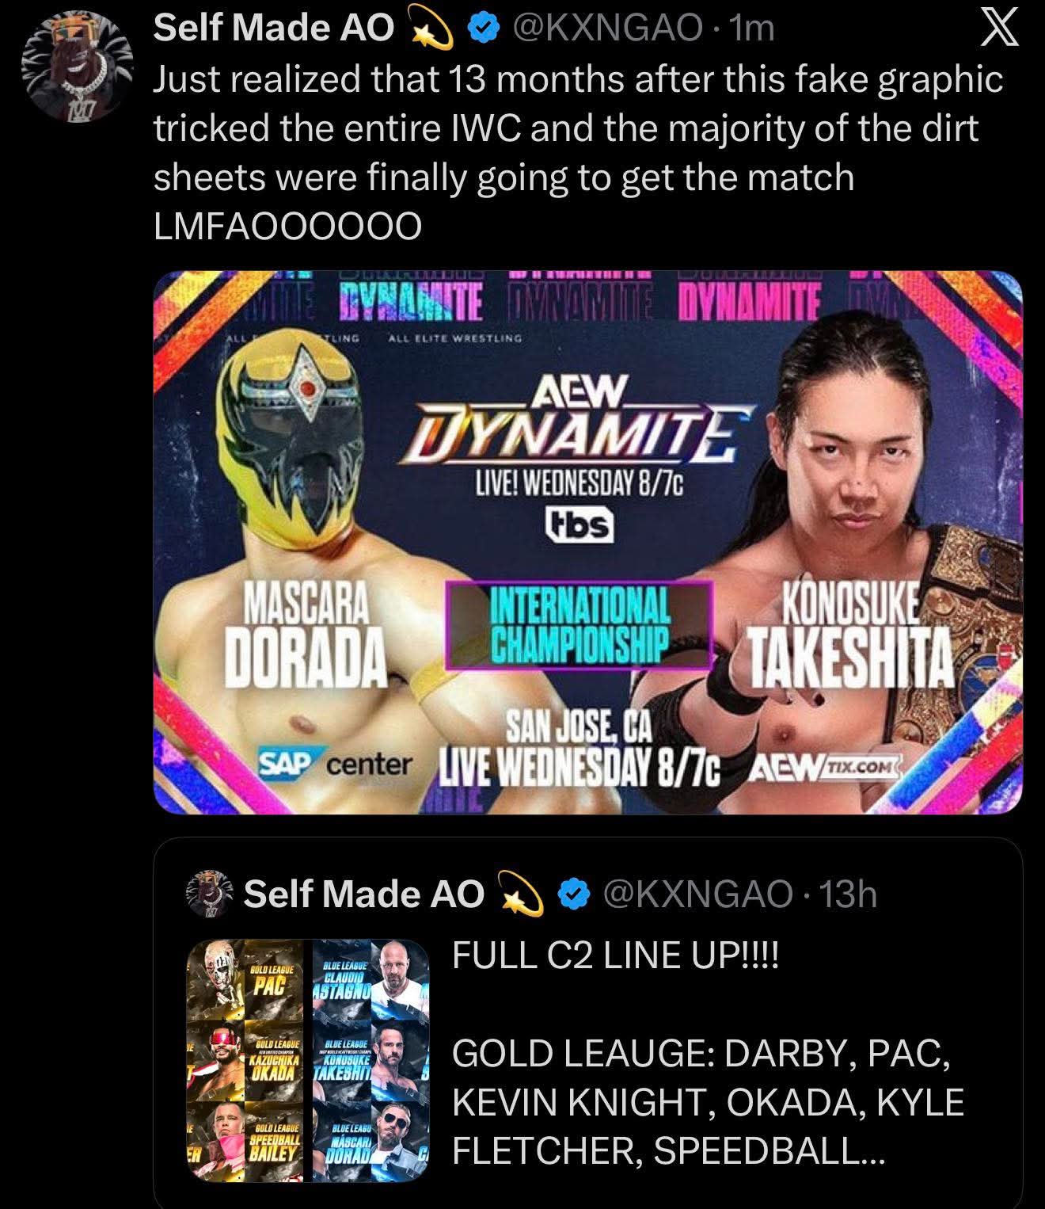Screen dimensions: 1045x1209
Task: Click the main tweet text about fake graphic
Action: tap(578, 153)
